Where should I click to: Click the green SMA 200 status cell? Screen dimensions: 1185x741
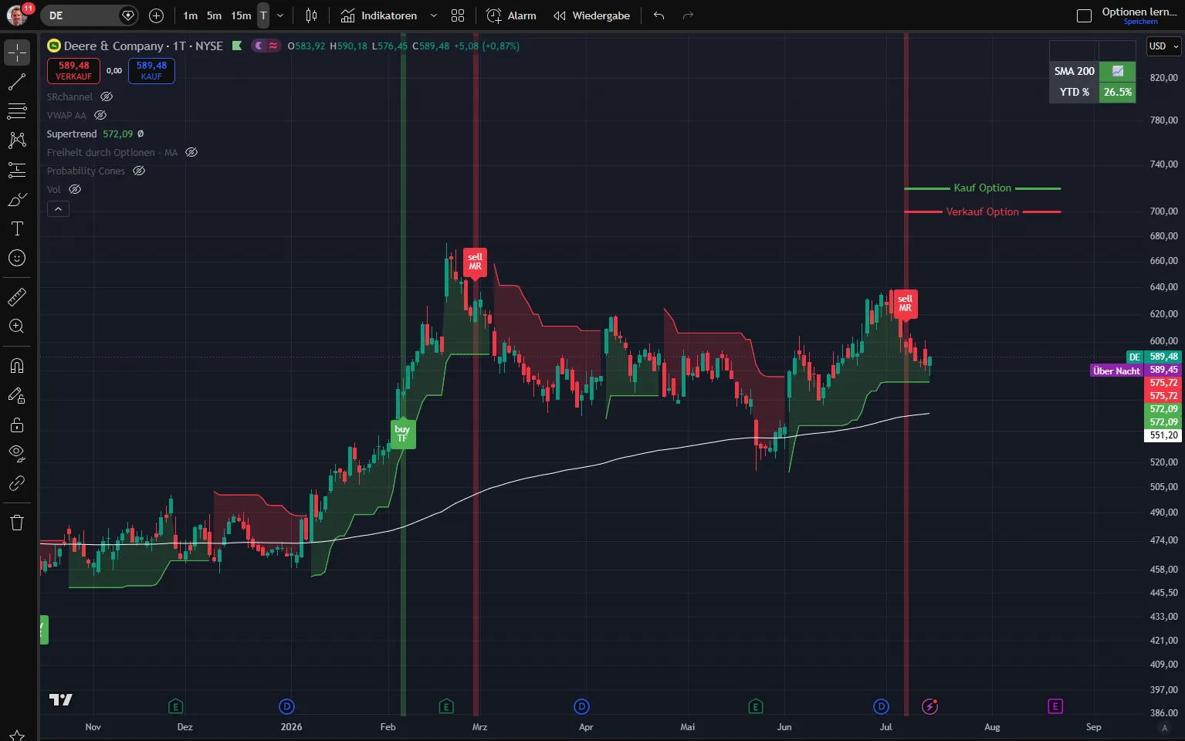click(1118, 71)
